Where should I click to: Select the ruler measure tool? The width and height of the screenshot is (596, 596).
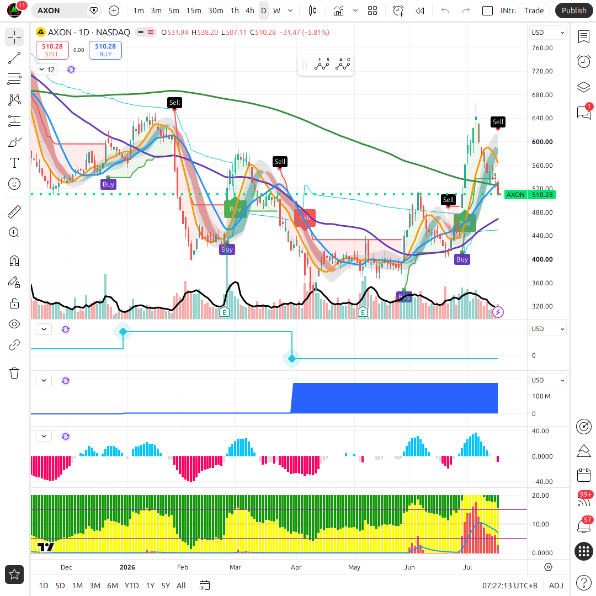click(14, 212)
